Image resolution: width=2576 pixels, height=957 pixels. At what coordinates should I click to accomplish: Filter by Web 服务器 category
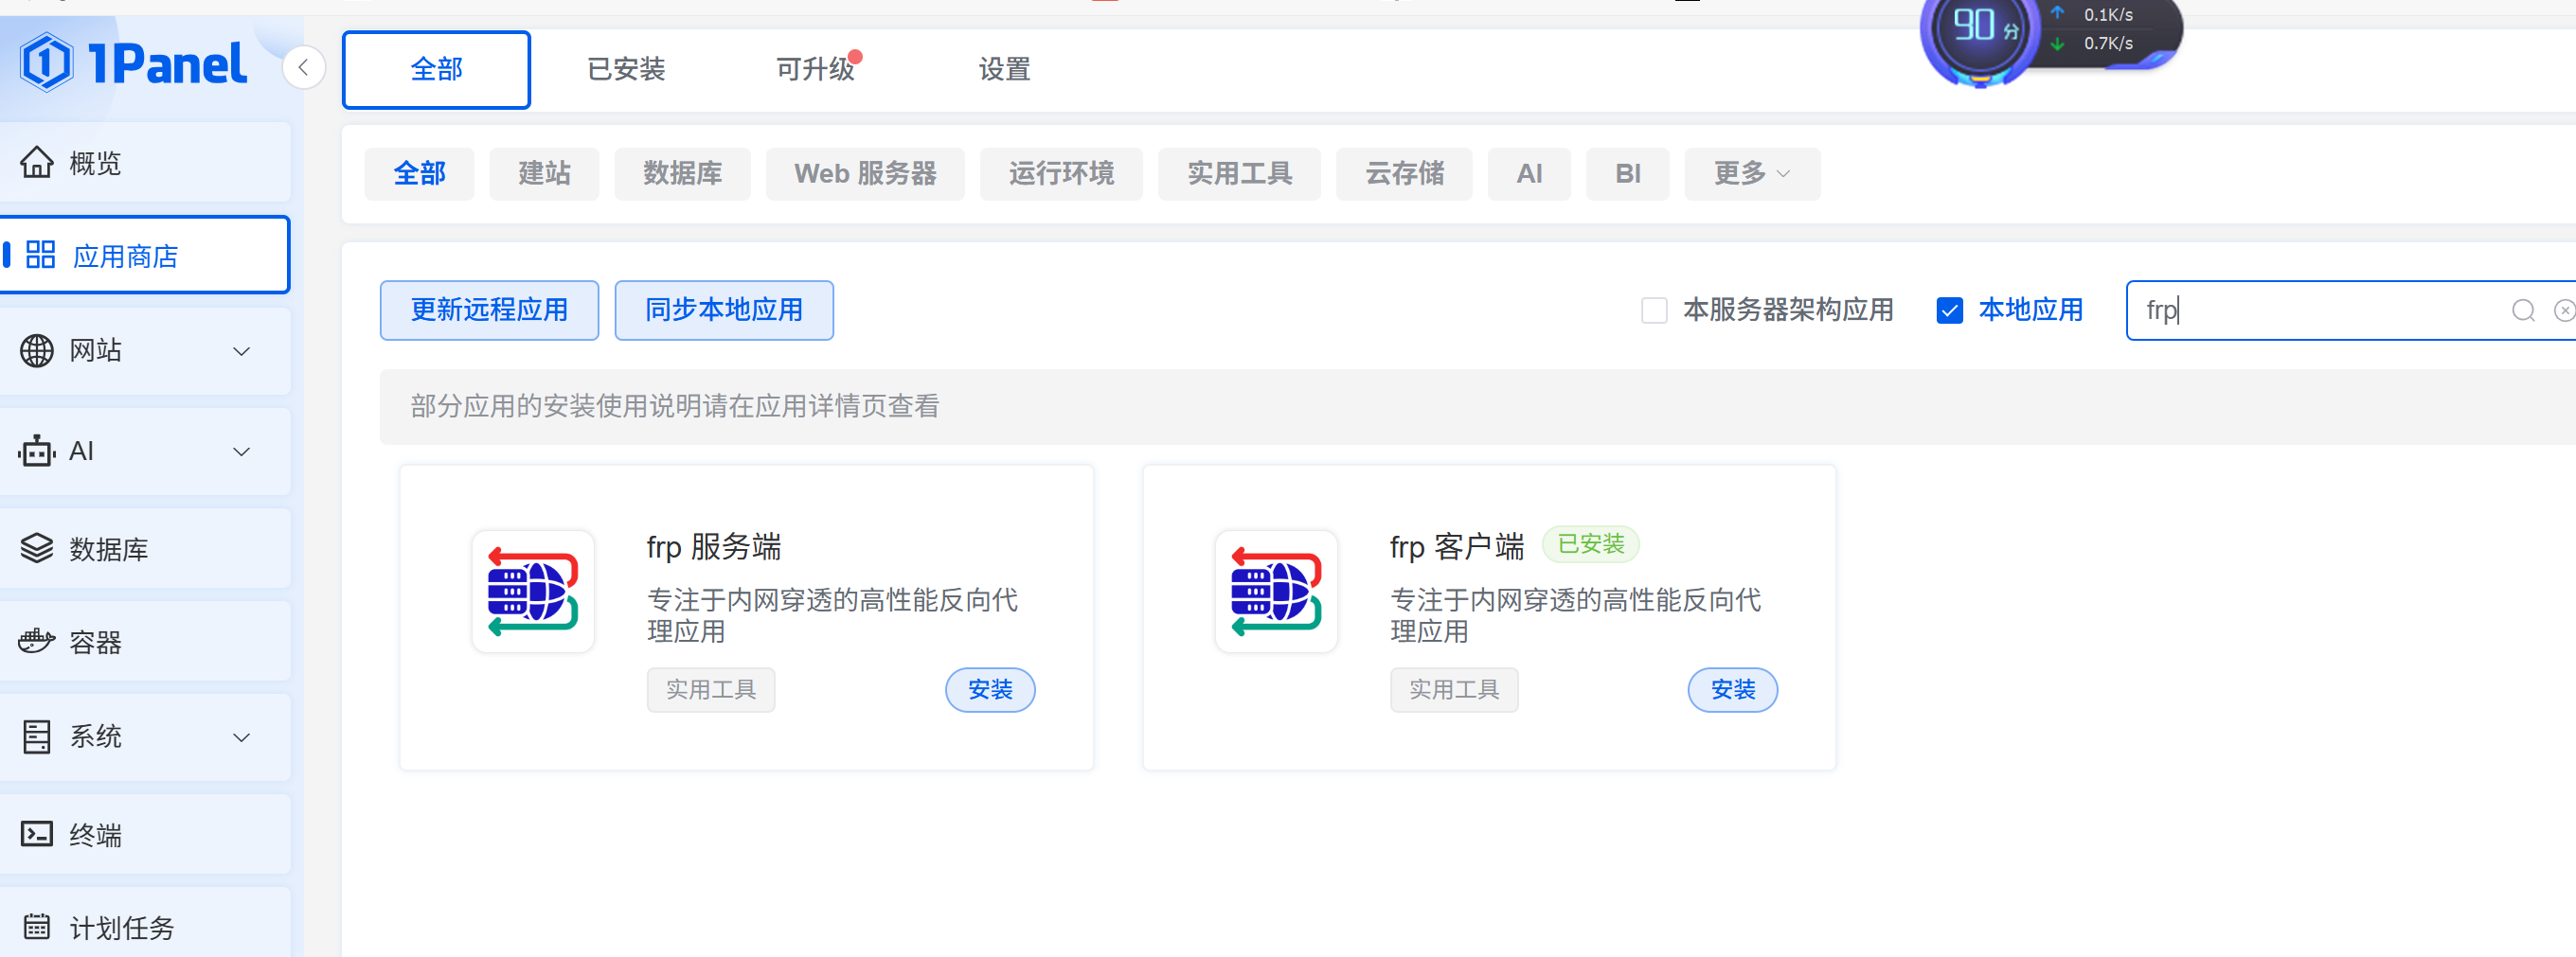coord(865,174)
